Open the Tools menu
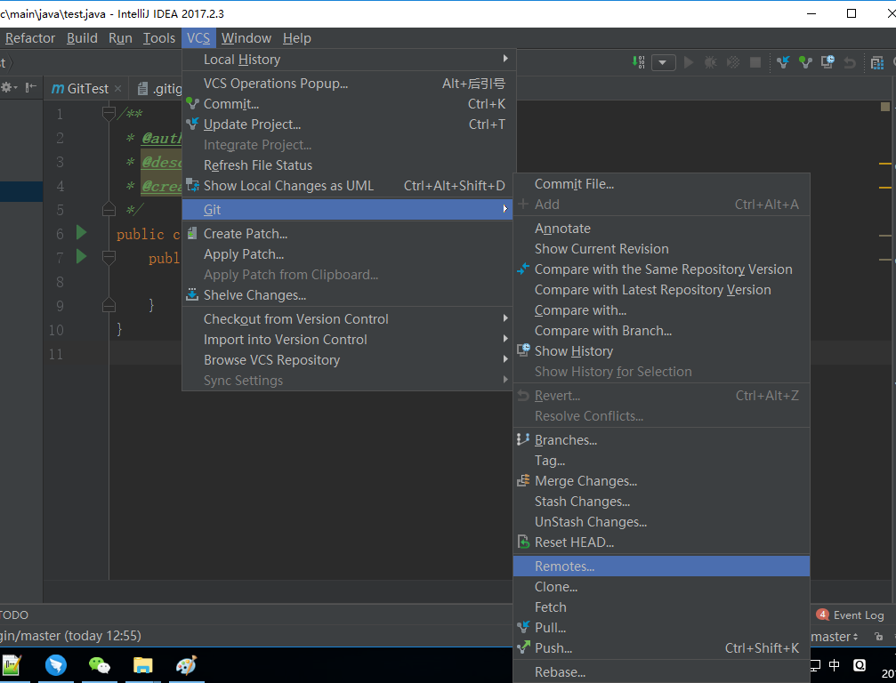The image size is (896, 683). (x=159, y=38)
